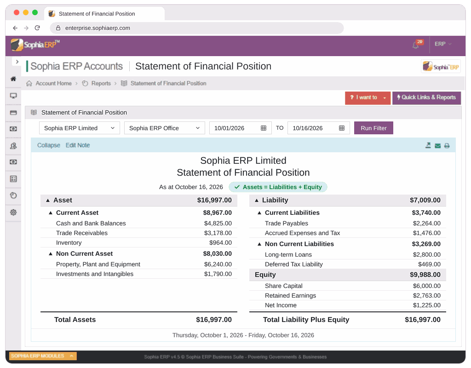Click the Sophia ERP logo badge at right
This screenshot has width=471, height=368.
(x=441, y=66)
